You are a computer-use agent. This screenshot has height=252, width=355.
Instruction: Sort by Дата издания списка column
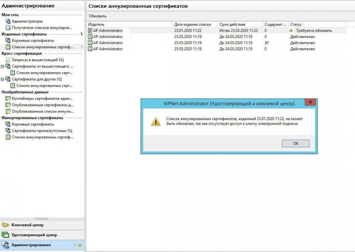point(195,24)
